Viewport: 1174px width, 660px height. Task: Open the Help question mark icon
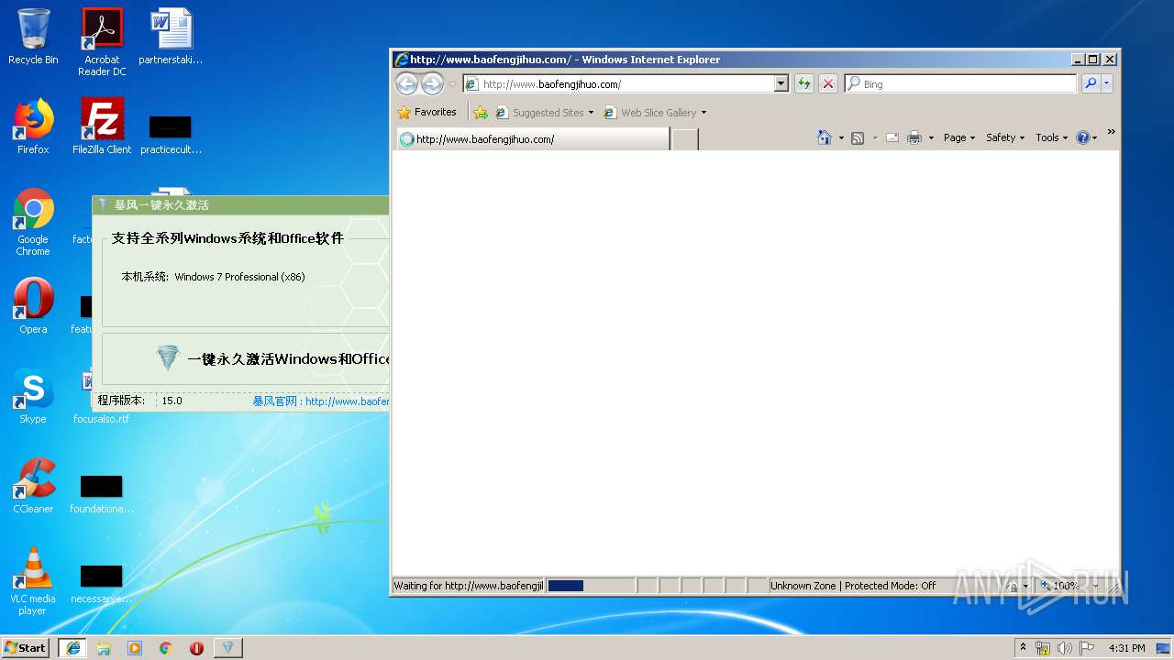1082,137
